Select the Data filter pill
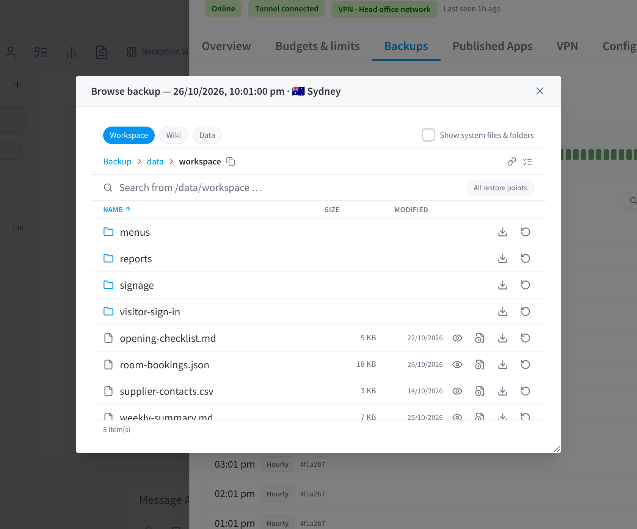Screen dimensions: 637x529 tap(207, 135)
